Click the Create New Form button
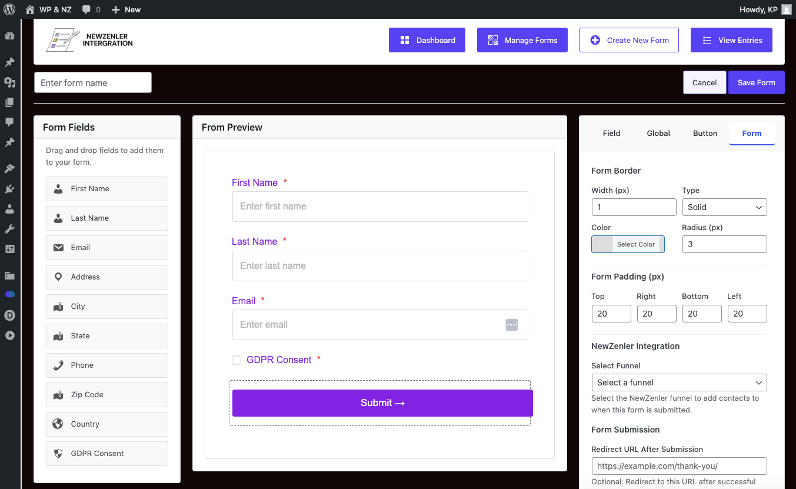796x489 pixels. (629, 41)
